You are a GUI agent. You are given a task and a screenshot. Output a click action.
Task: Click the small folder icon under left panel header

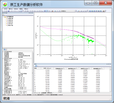pyautogui.click(x=4, y=15)
